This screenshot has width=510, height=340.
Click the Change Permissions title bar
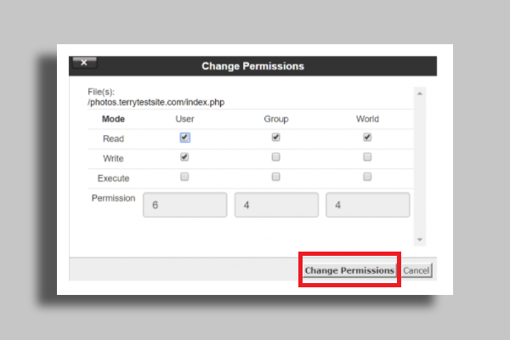[252, 65]
